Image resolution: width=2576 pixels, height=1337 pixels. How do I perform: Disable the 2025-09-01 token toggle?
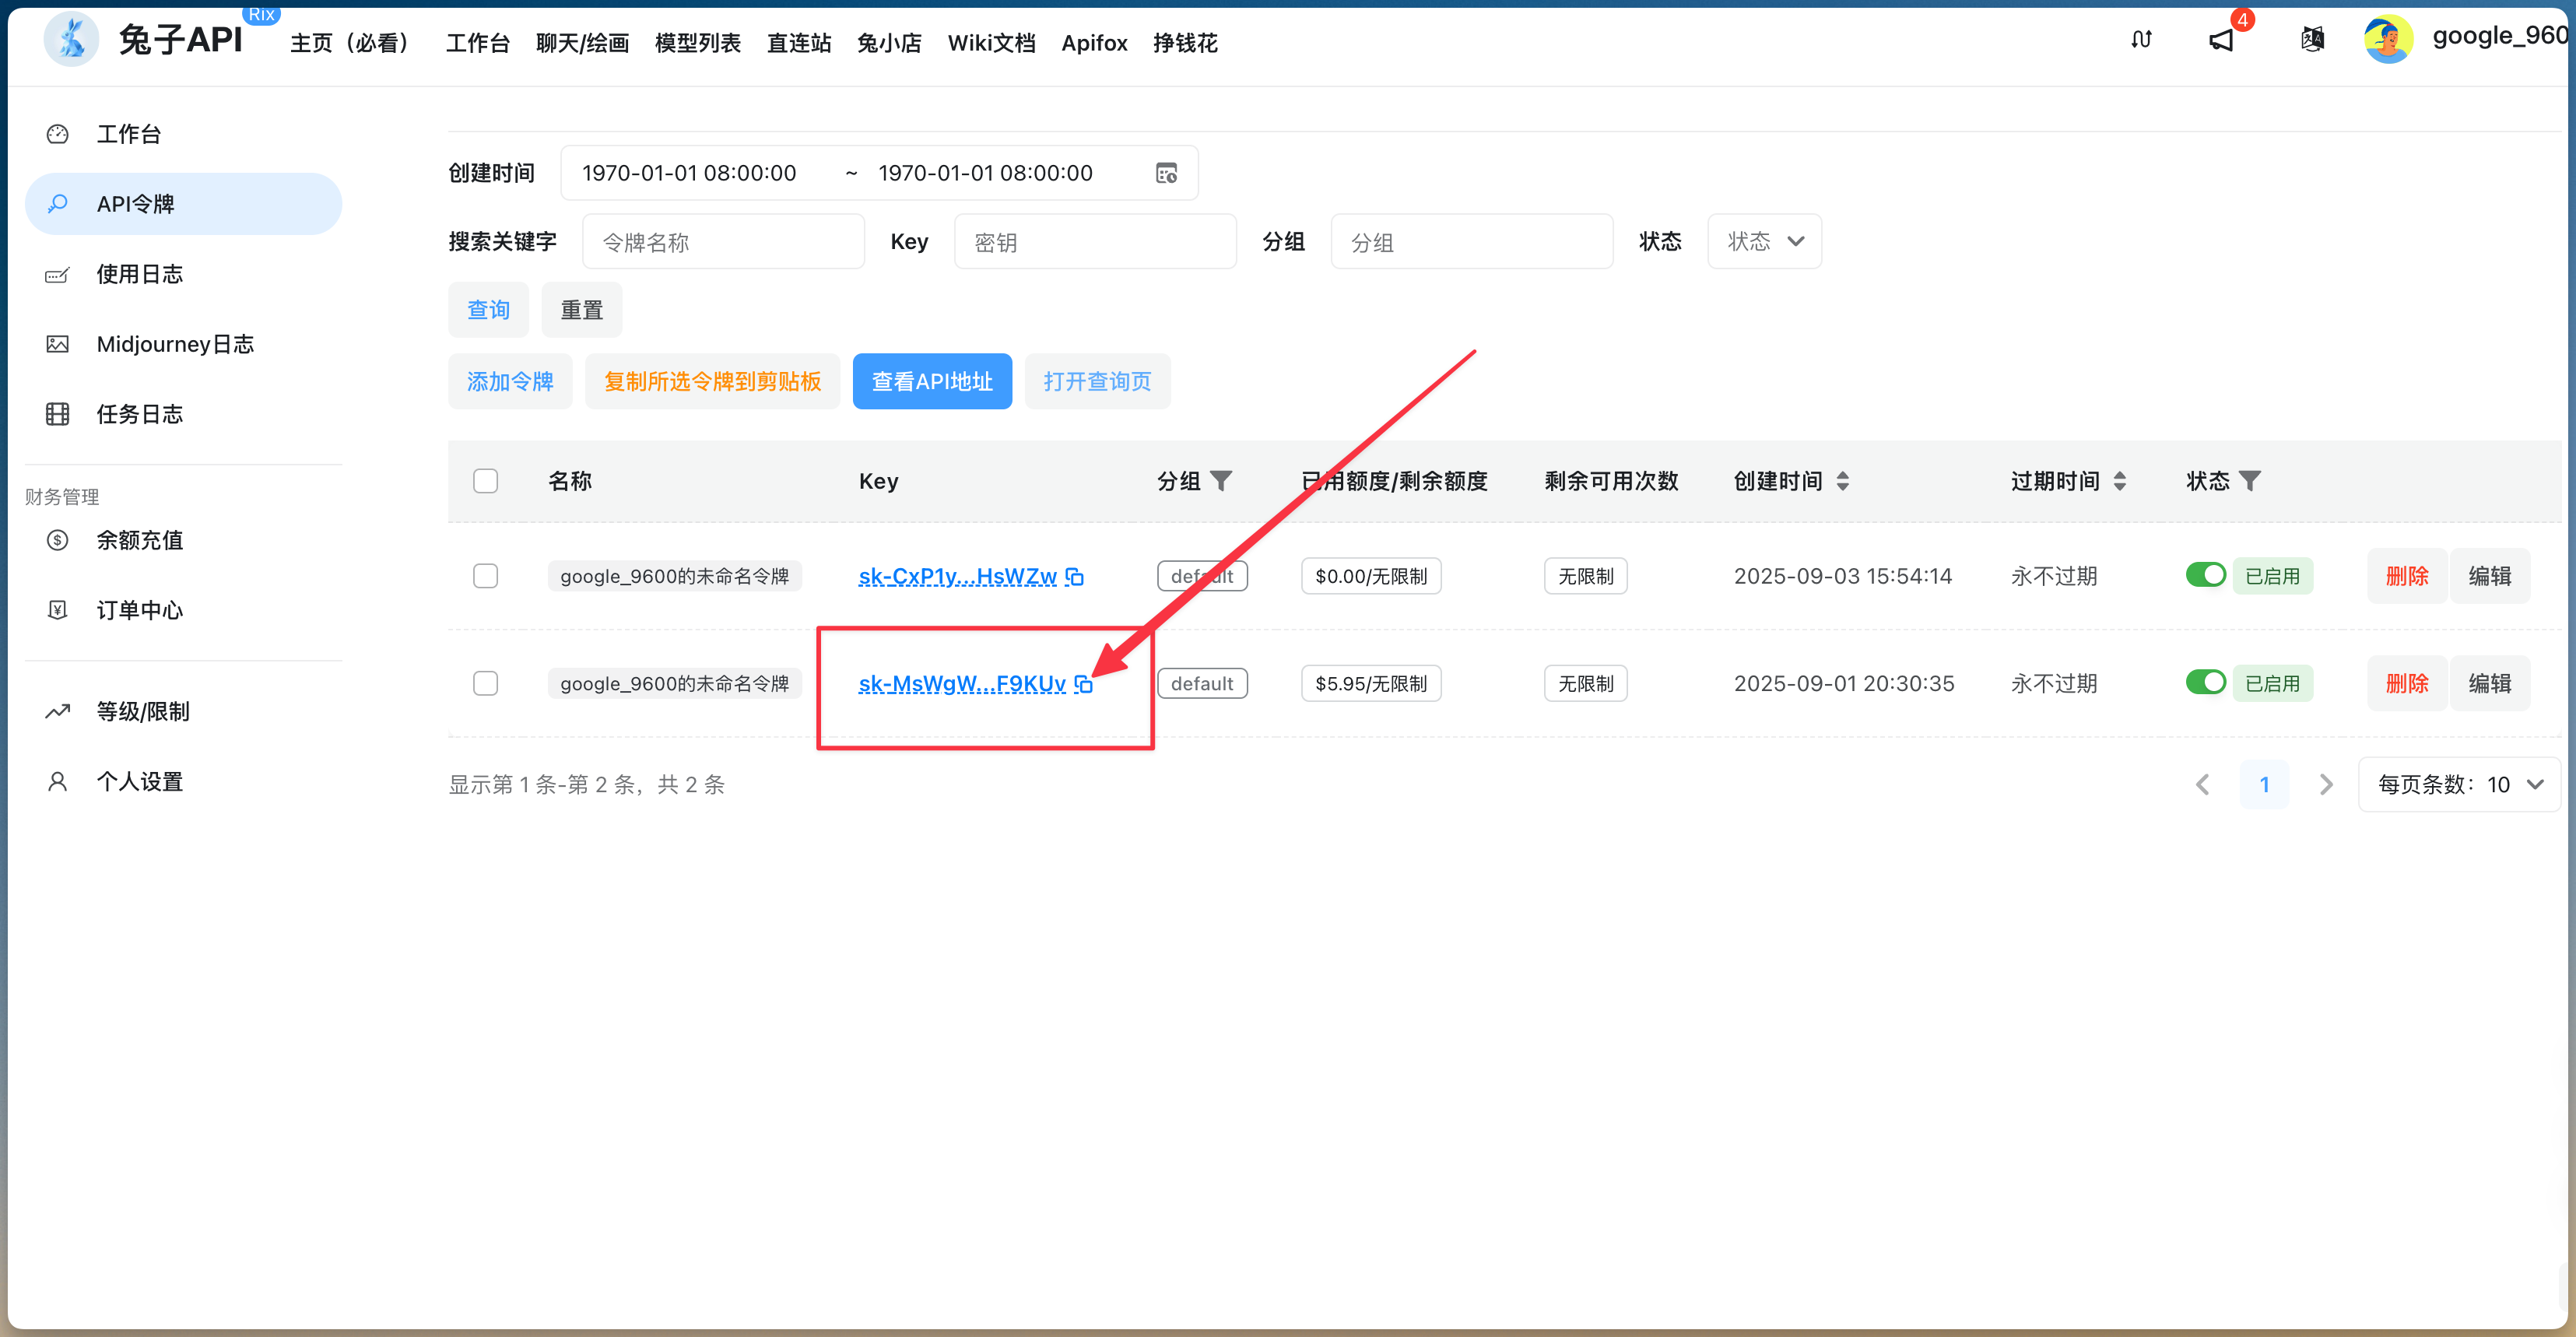point(2205,683)
